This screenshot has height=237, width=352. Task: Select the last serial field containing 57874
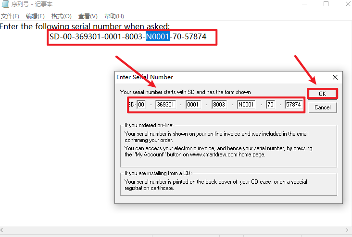click(x=293, y=105)
